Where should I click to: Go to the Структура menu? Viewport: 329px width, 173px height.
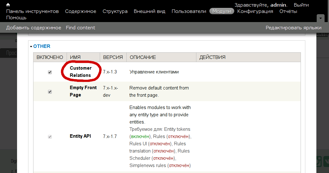click(x=115, y=11)
